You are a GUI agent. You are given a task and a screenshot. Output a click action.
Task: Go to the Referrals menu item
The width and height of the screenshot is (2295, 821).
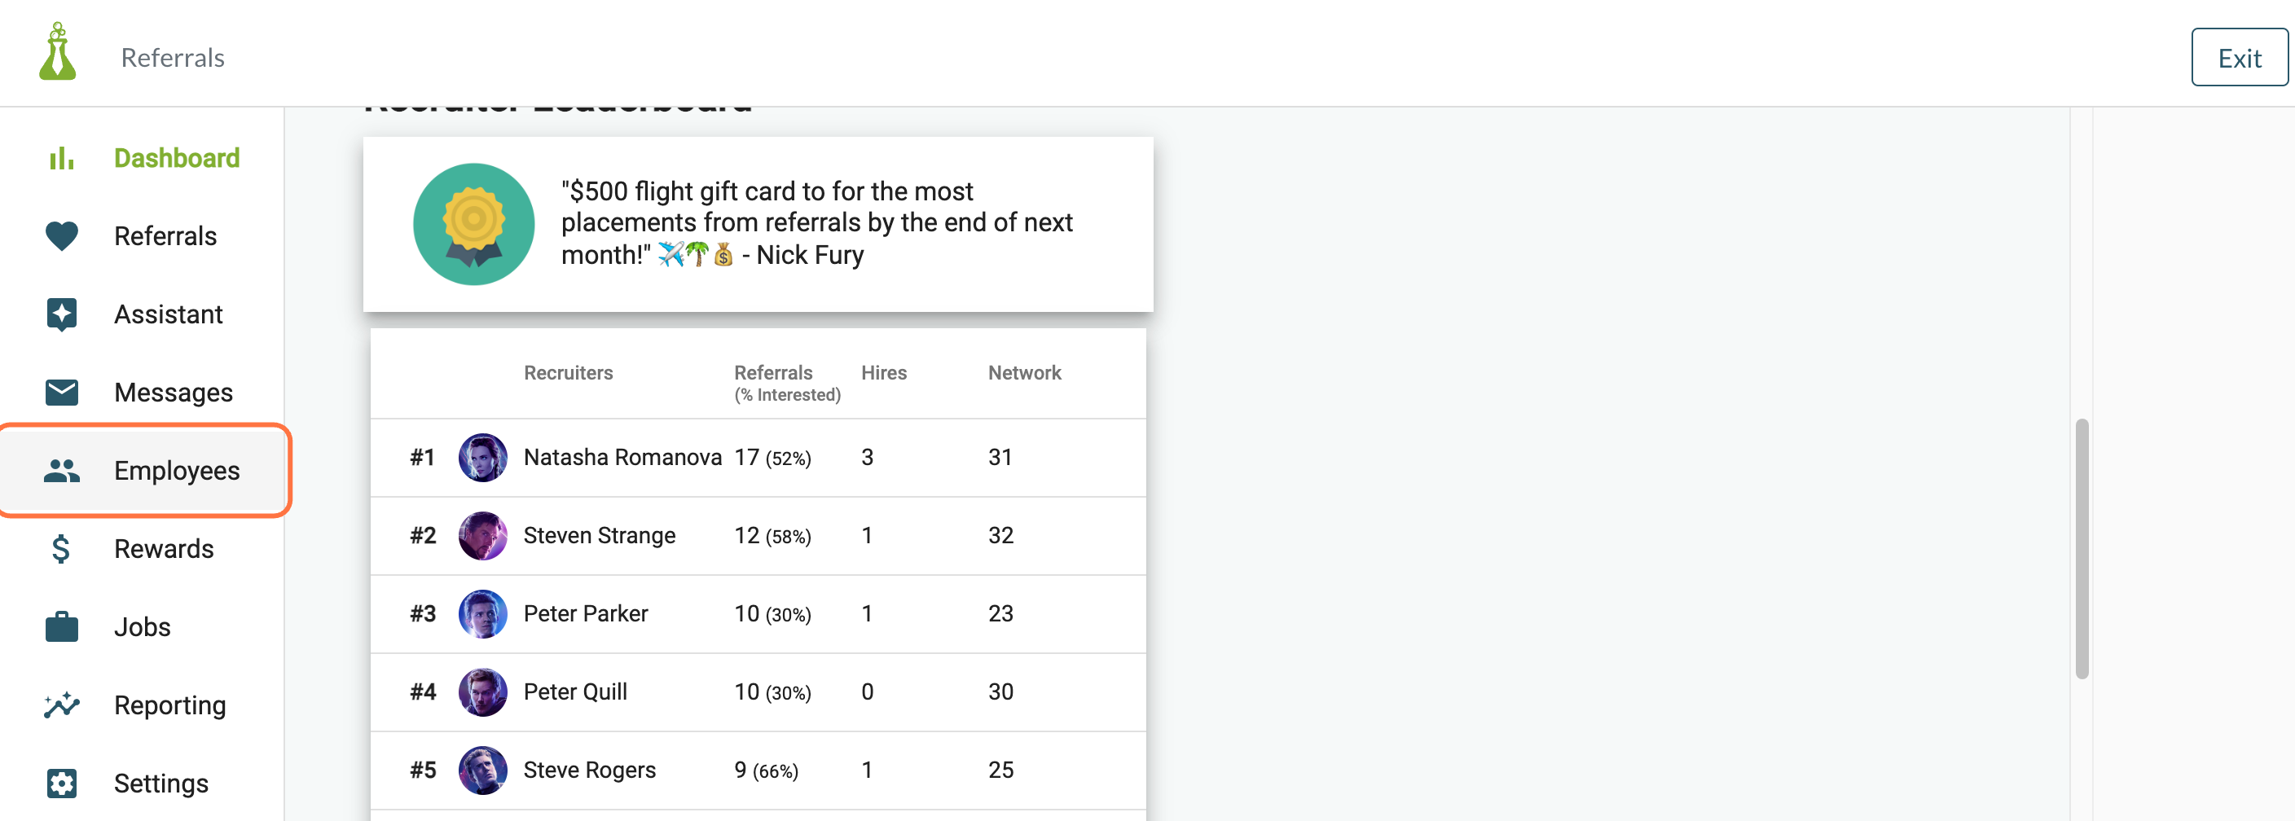[143, 236]
